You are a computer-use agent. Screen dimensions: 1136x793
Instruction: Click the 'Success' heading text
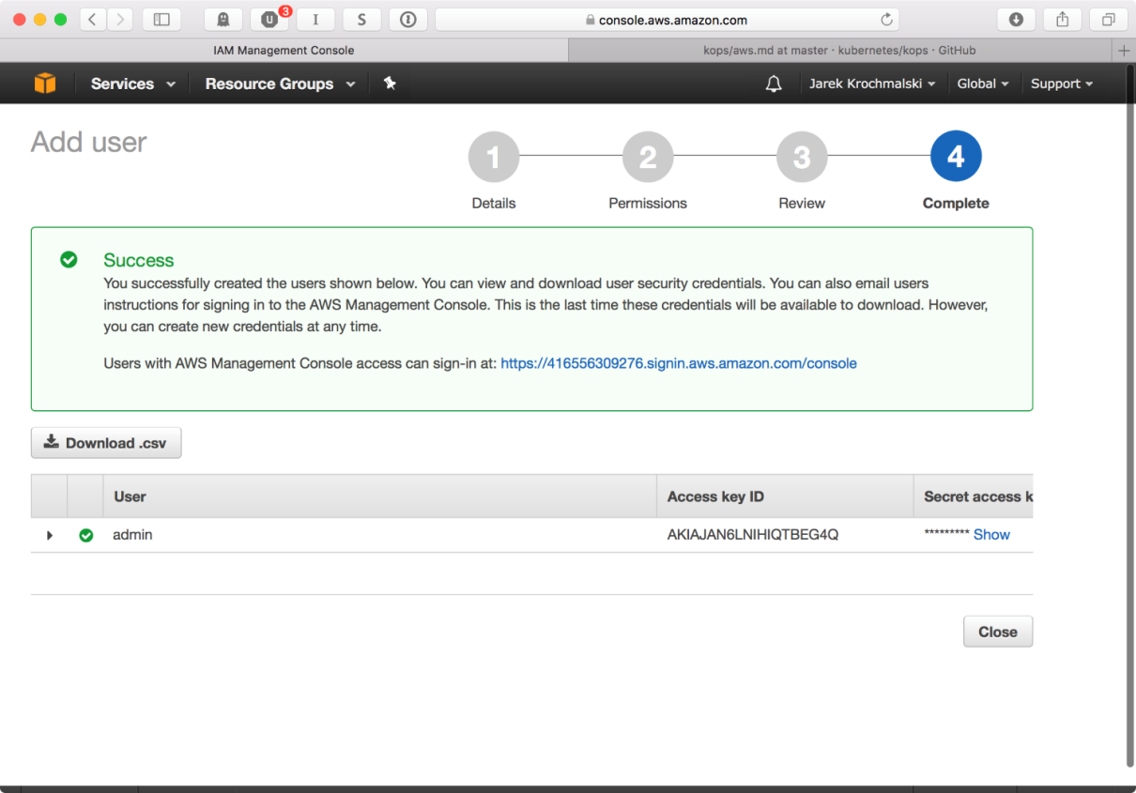point(139,260)
